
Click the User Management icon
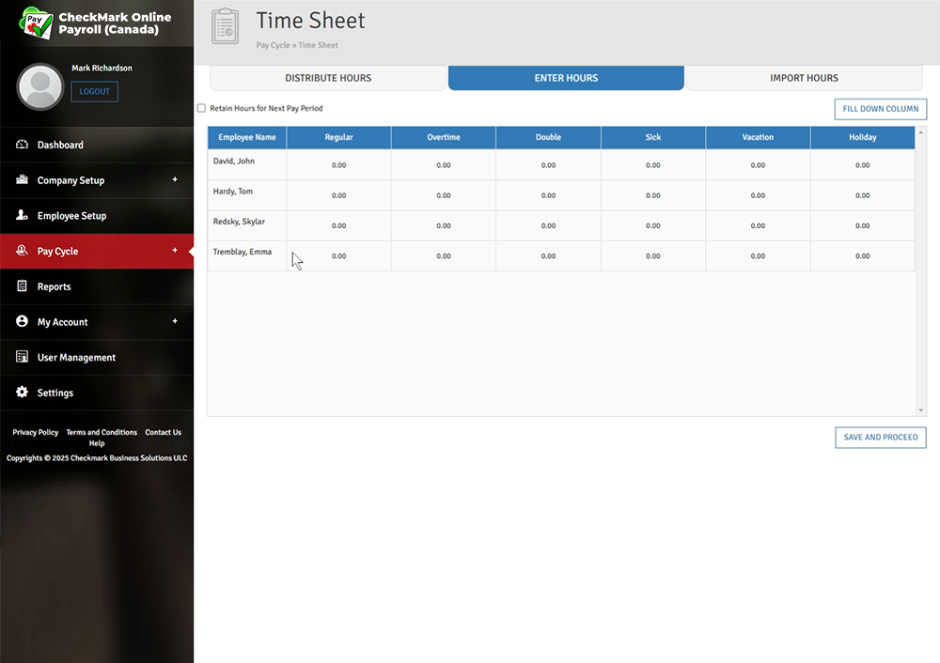tap(22, 358)
